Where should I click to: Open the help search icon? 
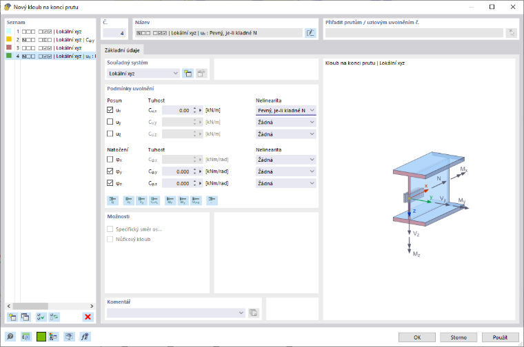pyautogui.click(x=10, y=337)
